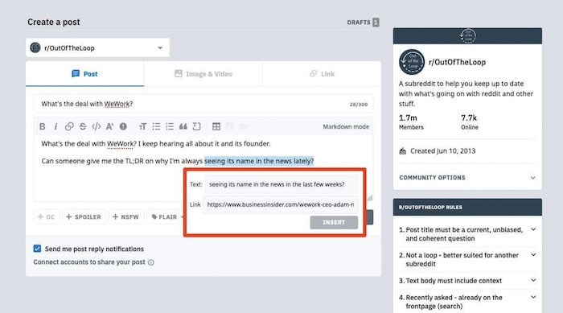Apply strikethrough formatting icon

[83, 126]
